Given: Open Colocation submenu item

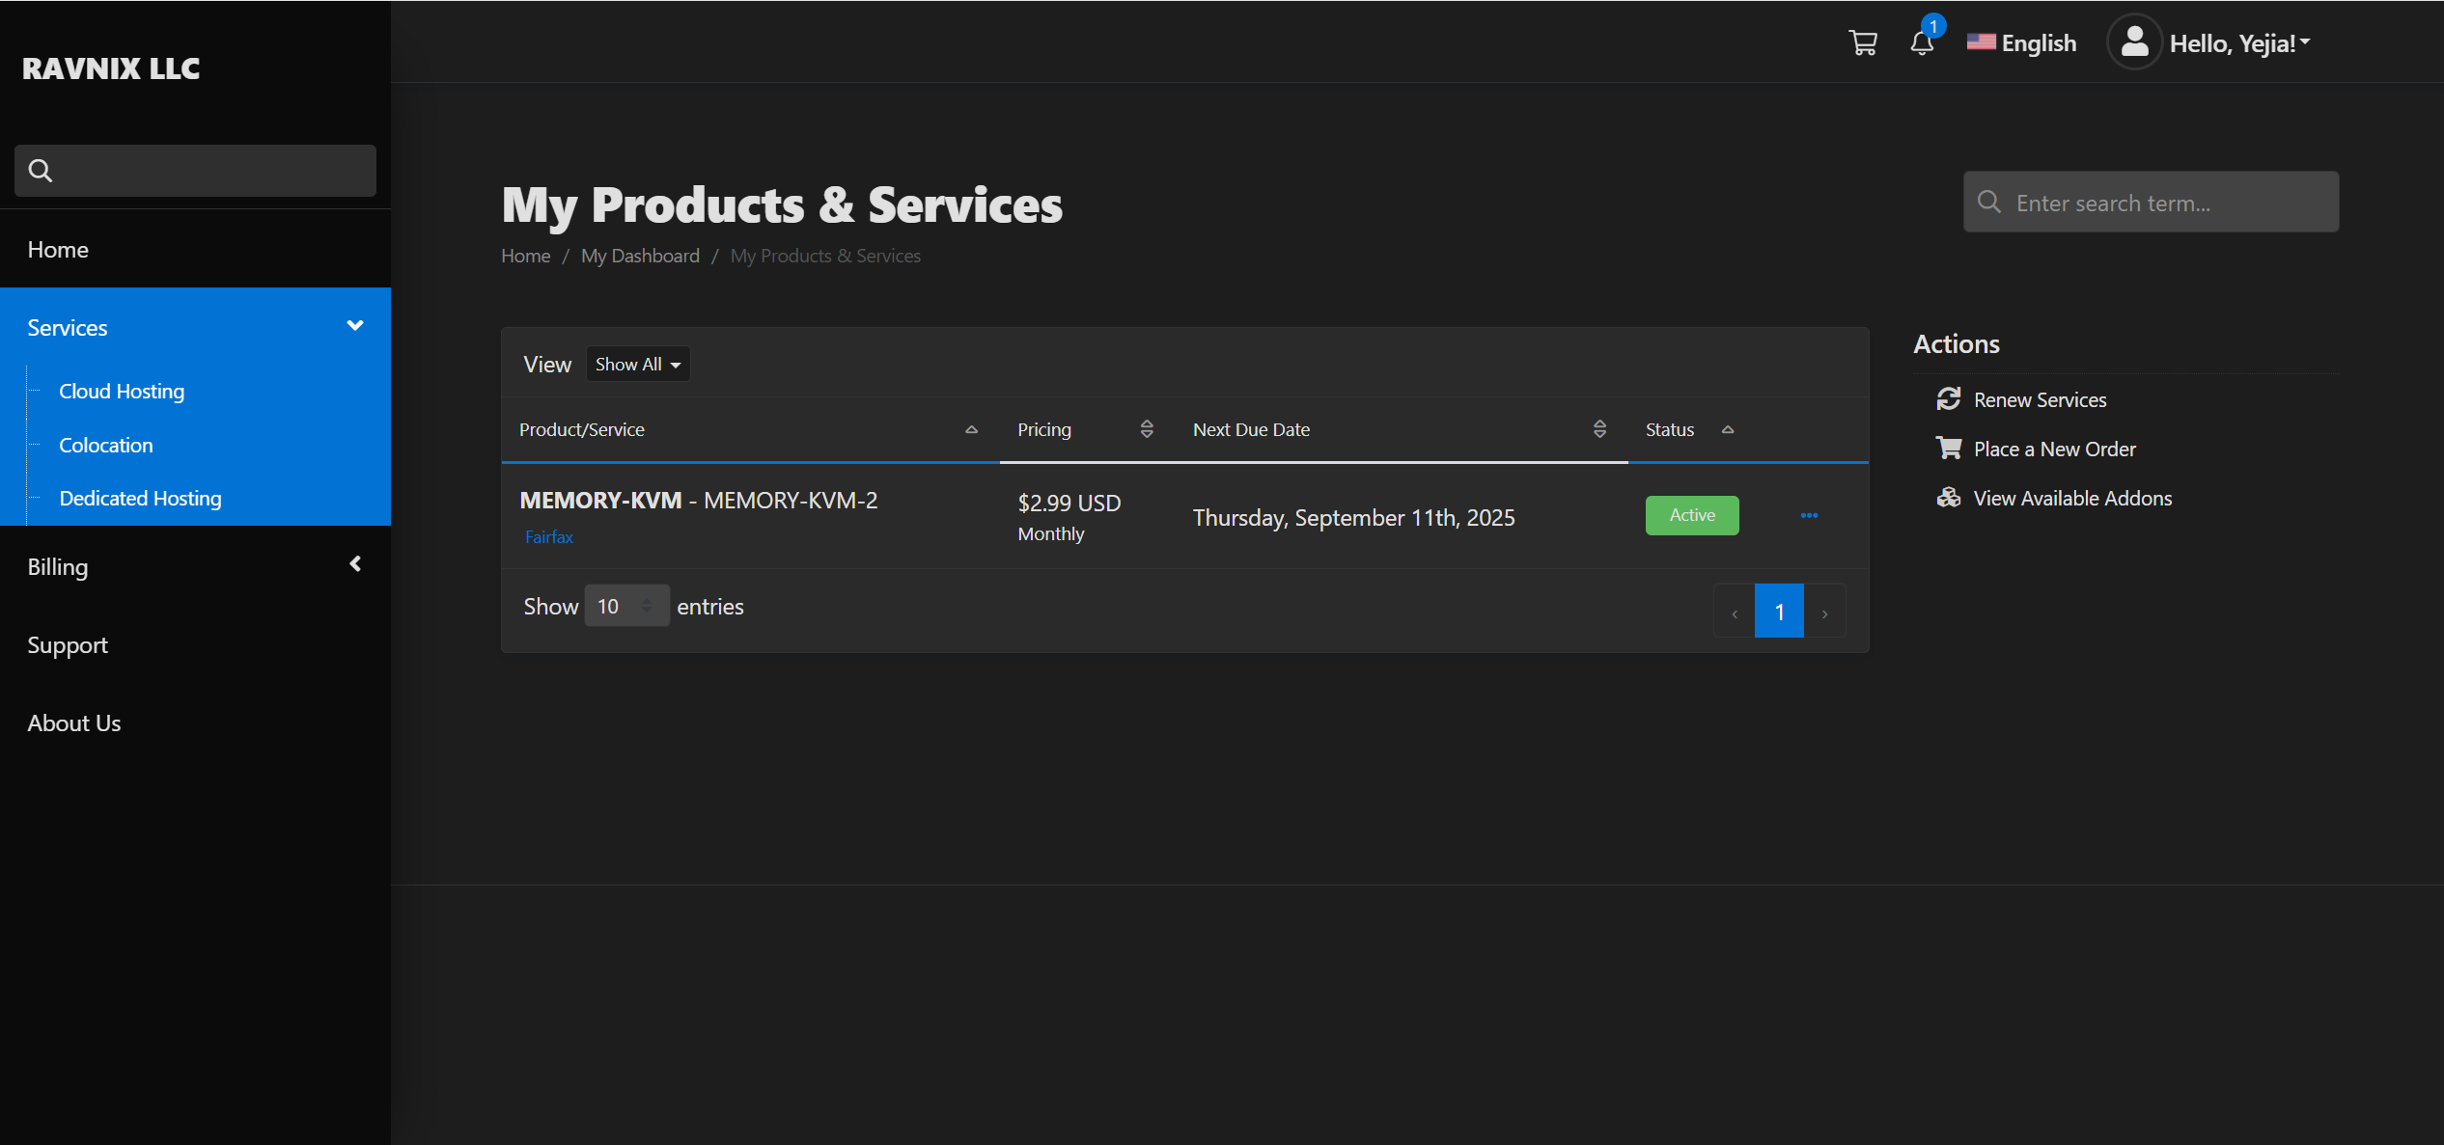Looking at the screenshot, I should (x=106, y=445).
